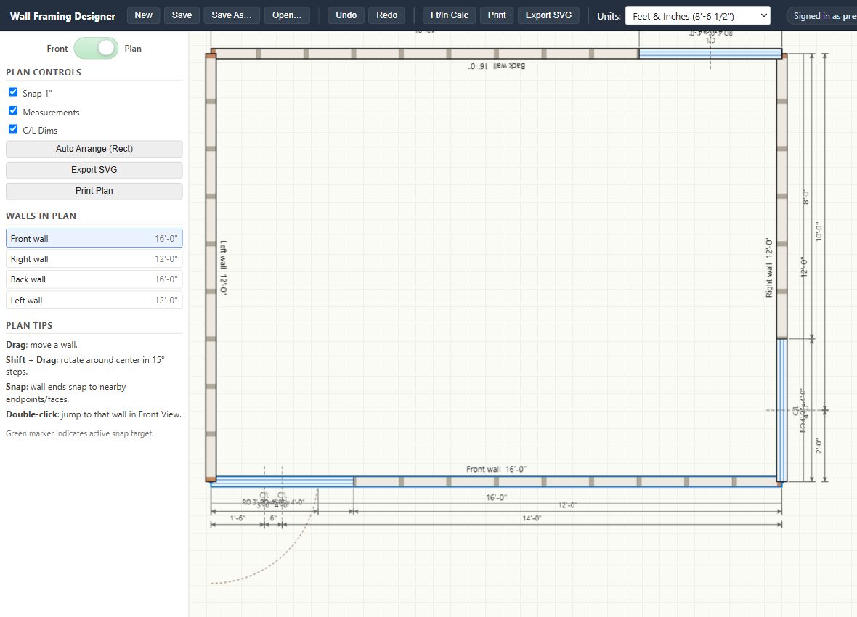This screenshot has width=857, height=617.
Task: Click the New button in the toolbar
Action: (143, 15)
